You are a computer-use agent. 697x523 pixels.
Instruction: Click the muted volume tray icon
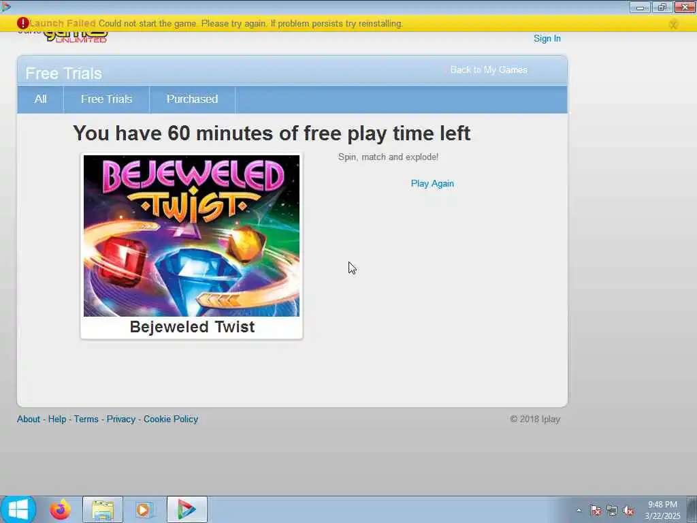pyautogui.click(x=628, y=510)
